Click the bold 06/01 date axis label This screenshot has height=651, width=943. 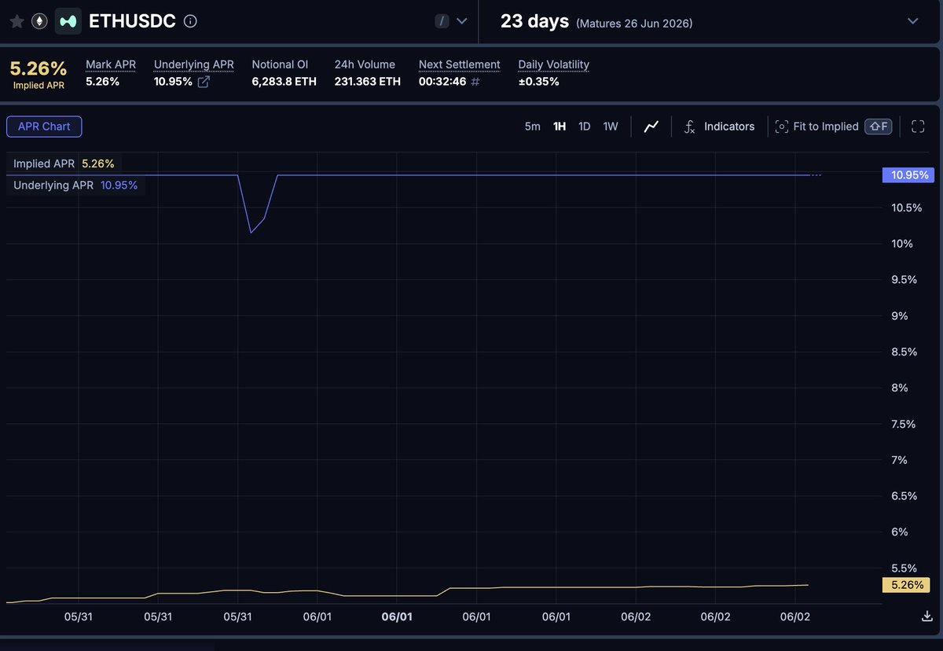point(397,617)
